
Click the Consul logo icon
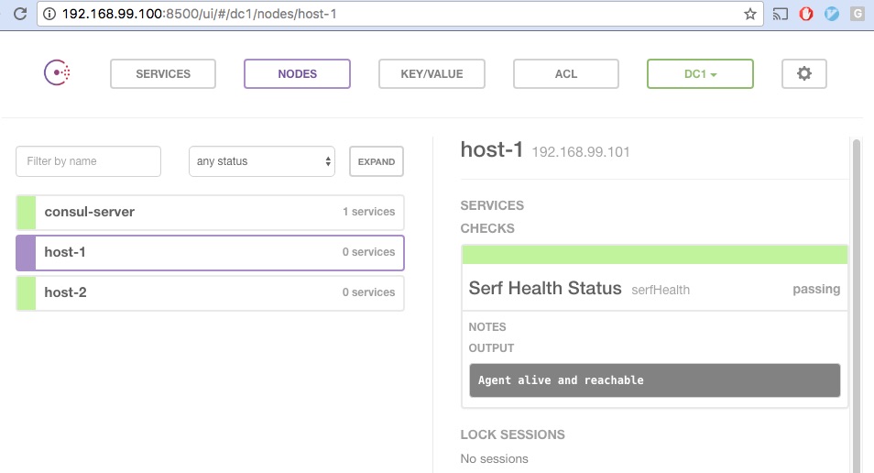coord(57,73)
